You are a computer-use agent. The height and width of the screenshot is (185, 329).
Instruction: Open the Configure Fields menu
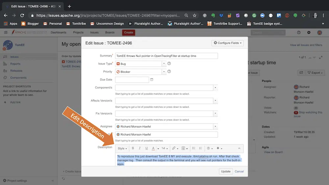coord(227,43)
